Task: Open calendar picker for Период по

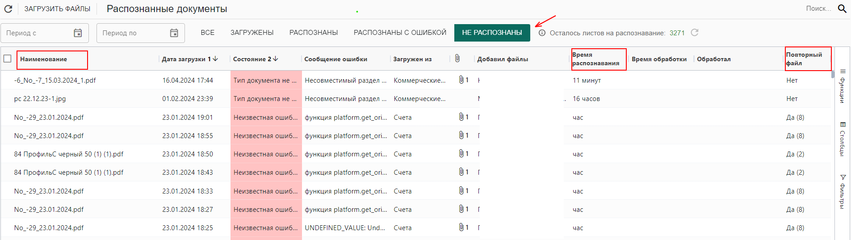Action: pyautogui.click(x=174, y=33)
